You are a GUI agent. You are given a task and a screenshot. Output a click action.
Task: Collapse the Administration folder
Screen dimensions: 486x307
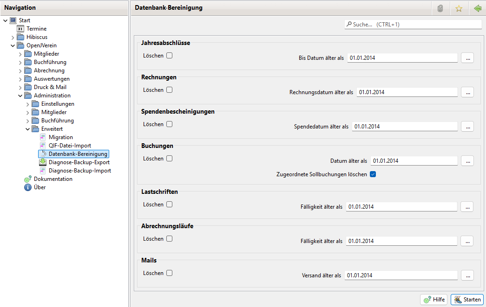(20, 96)
